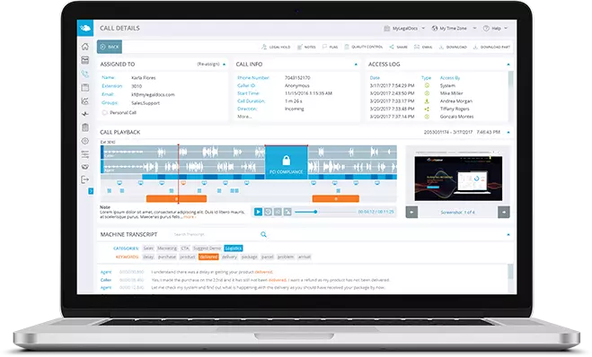Click the Access By column header

coord(450,78)
